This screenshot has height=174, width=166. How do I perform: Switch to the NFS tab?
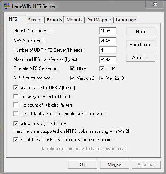pos(16,19)
